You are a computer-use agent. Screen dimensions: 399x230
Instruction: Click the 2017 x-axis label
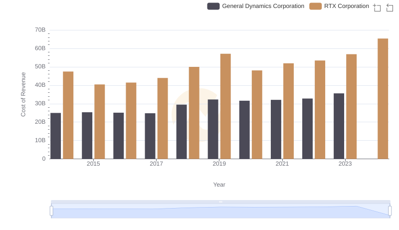(x=156, y=164)
